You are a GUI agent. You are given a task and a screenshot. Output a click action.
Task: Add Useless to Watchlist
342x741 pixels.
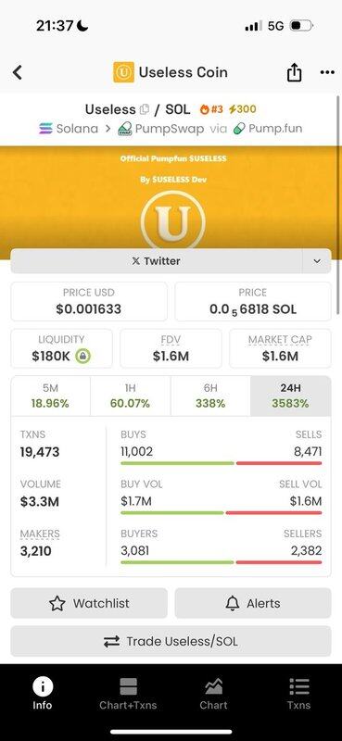coord(89,603)
